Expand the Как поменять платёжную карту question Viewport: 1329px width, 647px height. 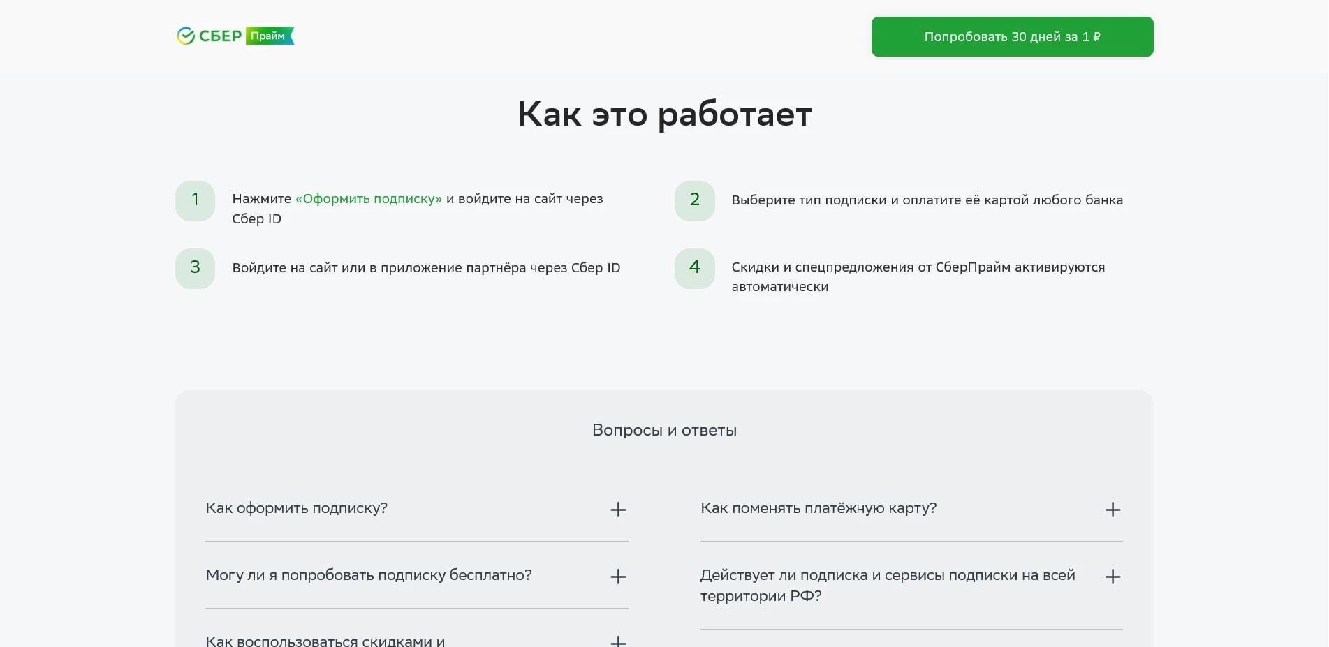click(x=818, y=509)
